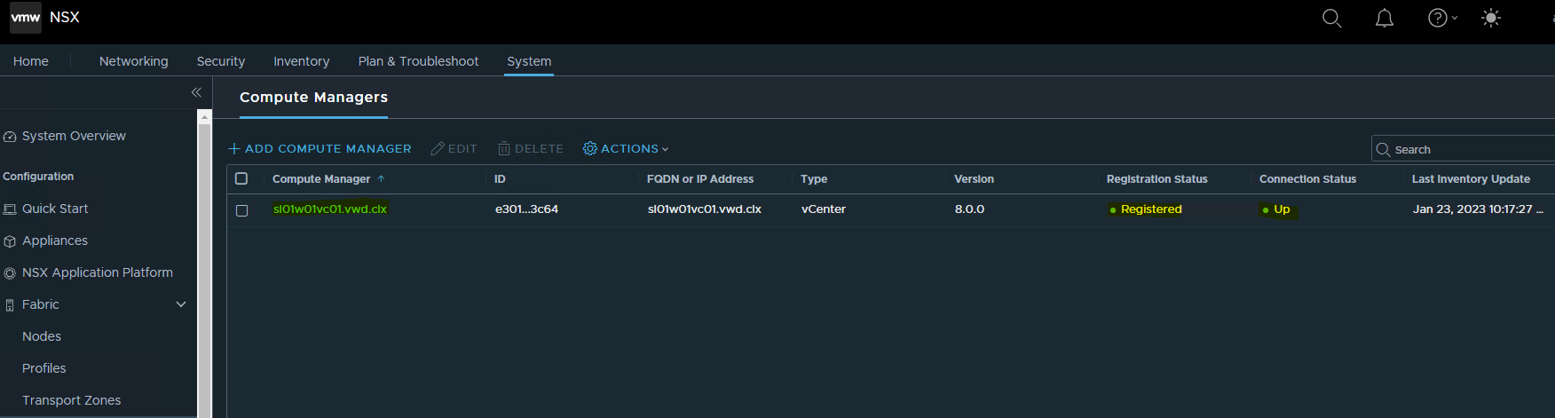Click the FQDN or IP Address header
Image resolution: width=1555 pixels, height=418 pixels.
tap(700, 179)
